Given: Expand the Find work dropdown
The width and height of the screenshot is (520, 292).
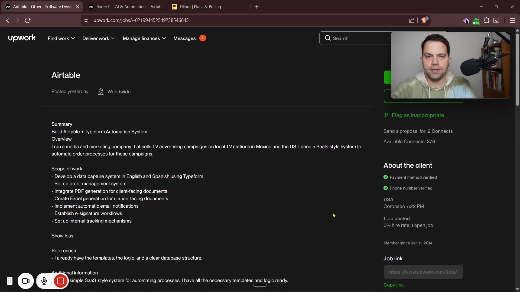Looking at the screenshot, I should (x=61, y=38).
